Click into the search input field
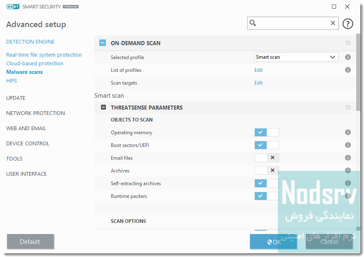364x257 pixels. pyautogui.click(x=293, y=23)
